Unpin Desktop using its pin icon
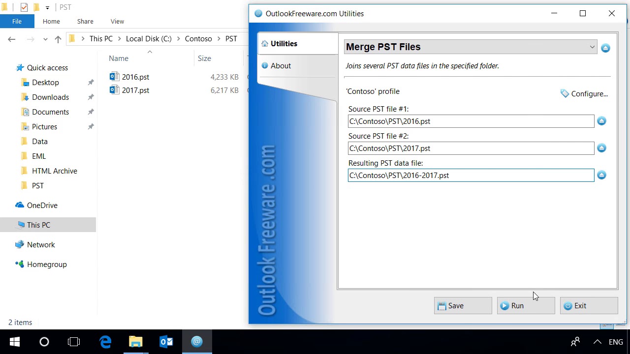Viewport: 630px width, 354px height. click(x=91, y=83)
